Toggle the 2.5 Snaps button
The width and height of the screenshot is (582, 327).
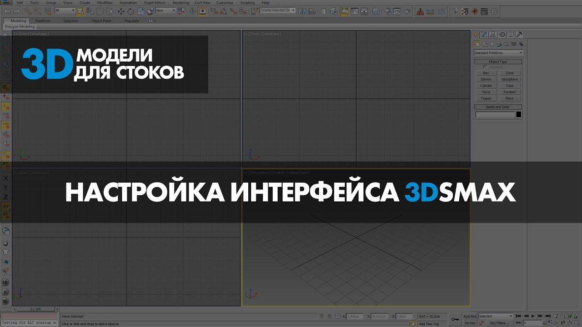click(215, 11)
